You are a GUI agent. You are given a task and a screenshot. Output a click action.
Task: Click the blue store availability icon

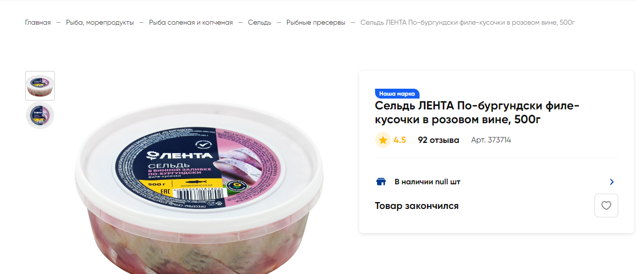[381, 182]
